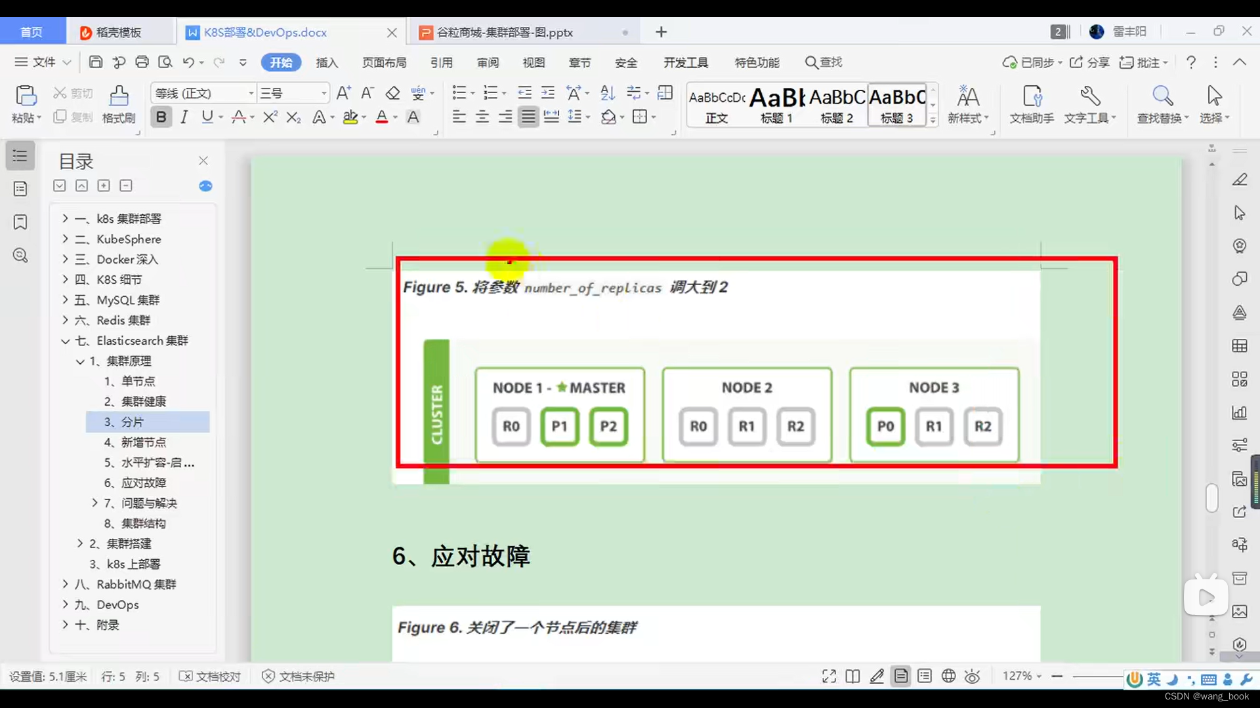Toggle italic formatting
The width and height of the screenshot is (1260, 708).
coord(184,116)
